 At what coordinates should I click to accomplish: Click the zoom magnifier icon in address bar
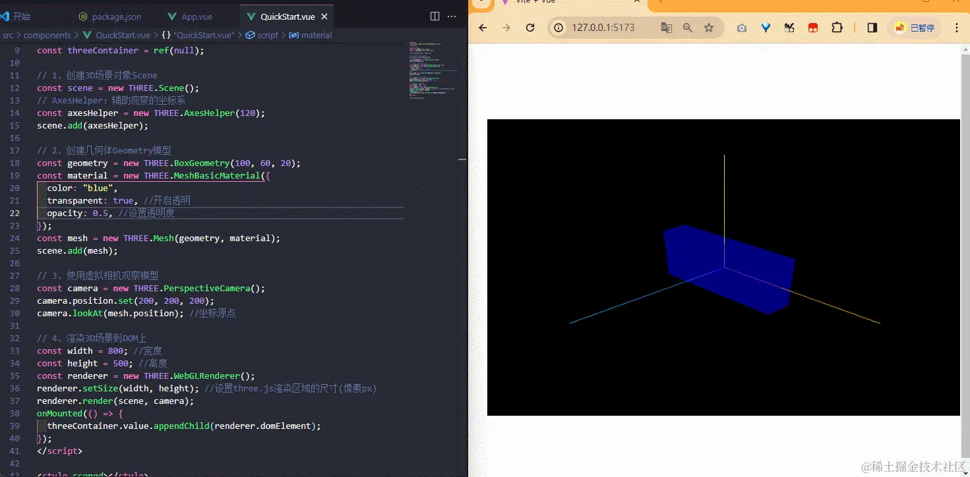688,28
